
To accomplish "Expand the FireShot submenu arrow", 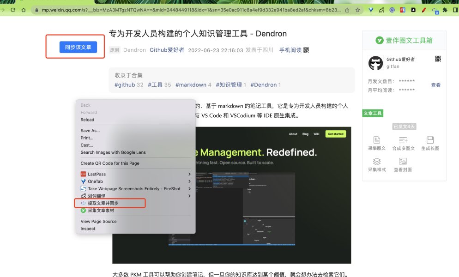I will click(x=189, y=188).
